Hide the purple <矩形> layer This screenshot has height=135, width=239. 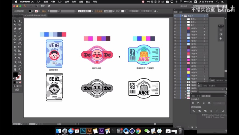(175, 50)
